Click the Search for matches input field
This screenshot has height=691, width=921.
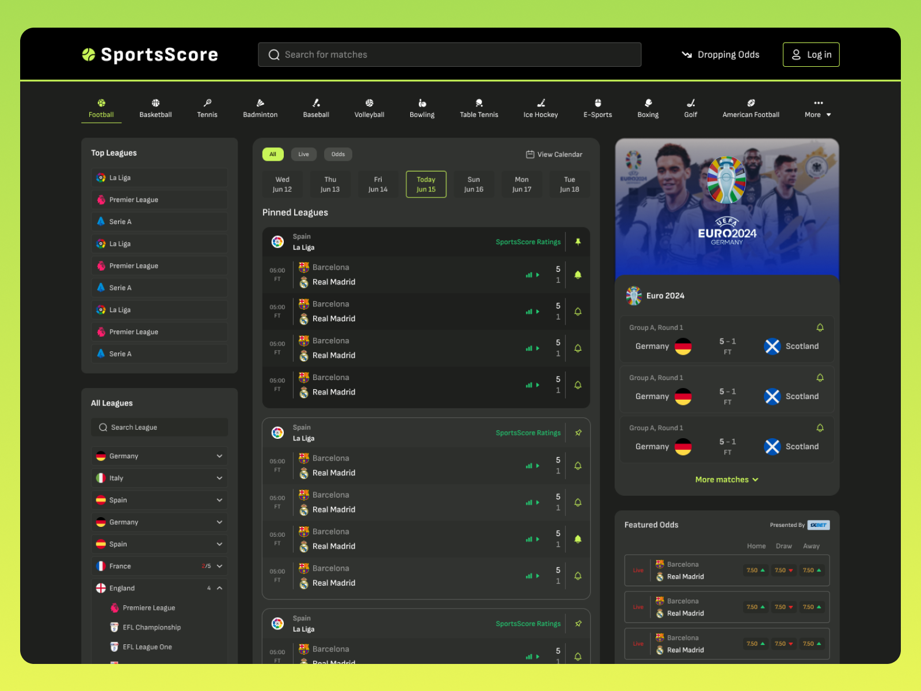(x=450, y=55)
